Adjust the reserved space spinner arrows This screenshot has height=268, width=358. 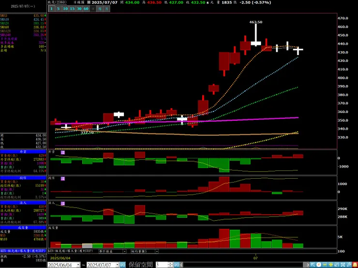click(x=170, y=265)
